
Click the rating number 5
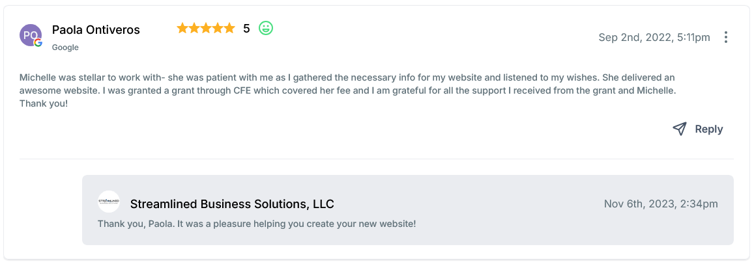(x=246, y=29)
